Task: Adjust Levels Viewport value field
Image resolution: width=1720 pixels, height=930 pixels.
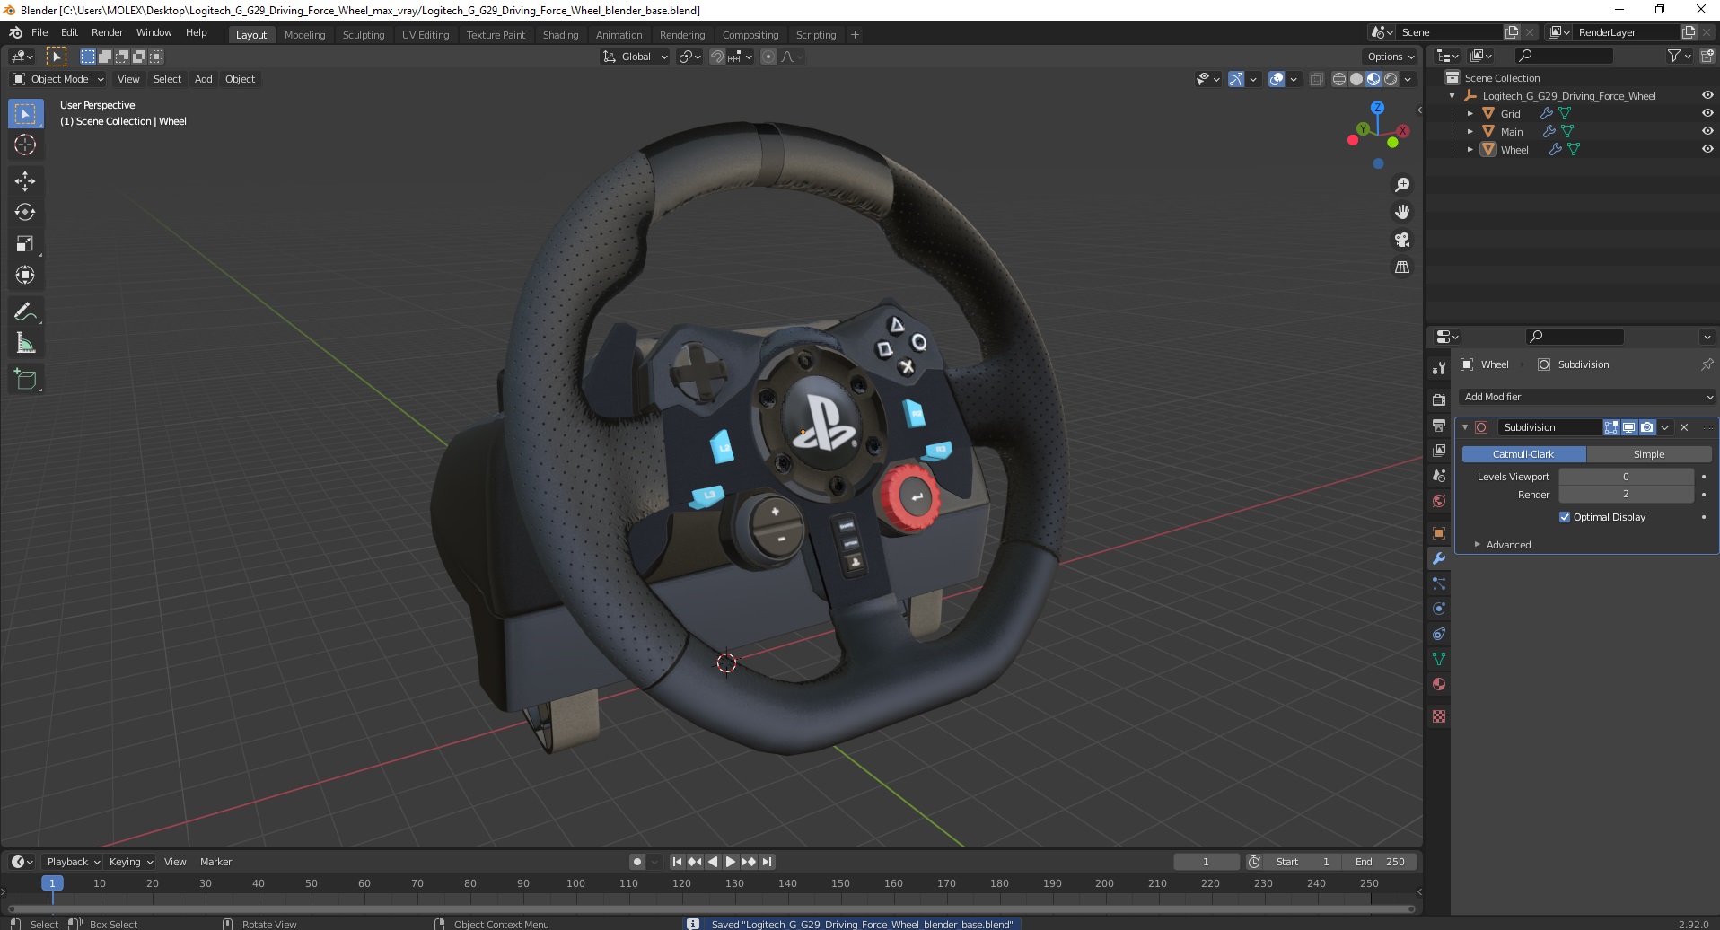Action: [1626, 477]
